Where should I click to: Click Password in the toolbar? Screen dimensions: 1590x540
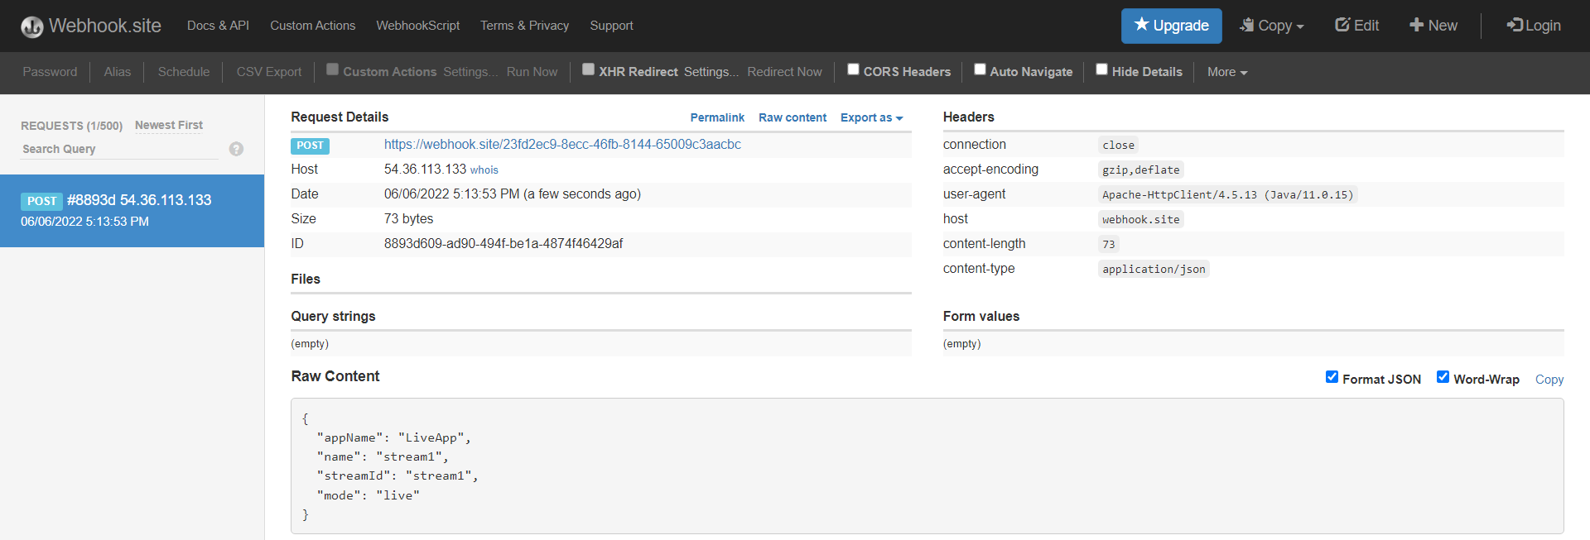pyautogui.click(x=50, y=72)
